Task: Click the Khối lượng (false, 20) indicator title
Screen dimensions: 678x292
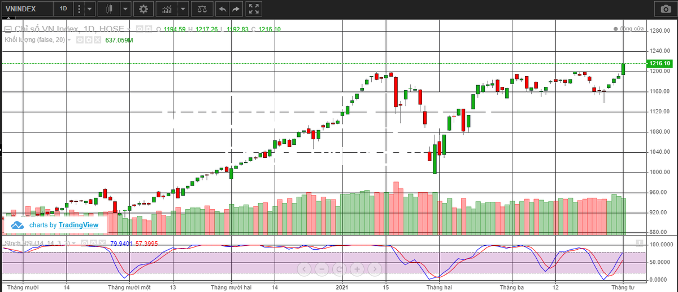Action: click(34, 40)
